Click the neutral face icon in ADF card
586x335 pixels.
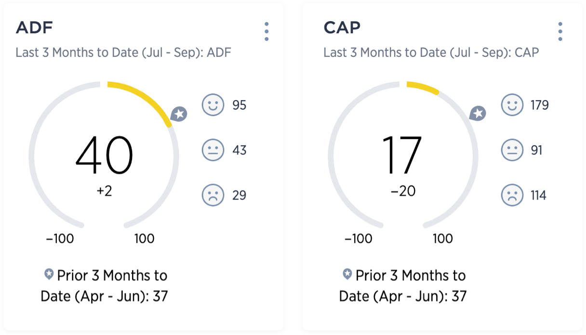(x=213, y=150)
